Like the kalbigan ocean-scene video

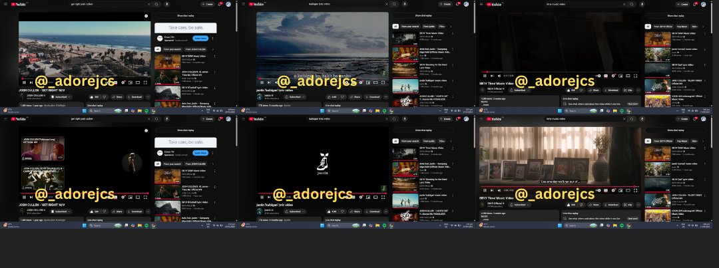click(331, 96)
